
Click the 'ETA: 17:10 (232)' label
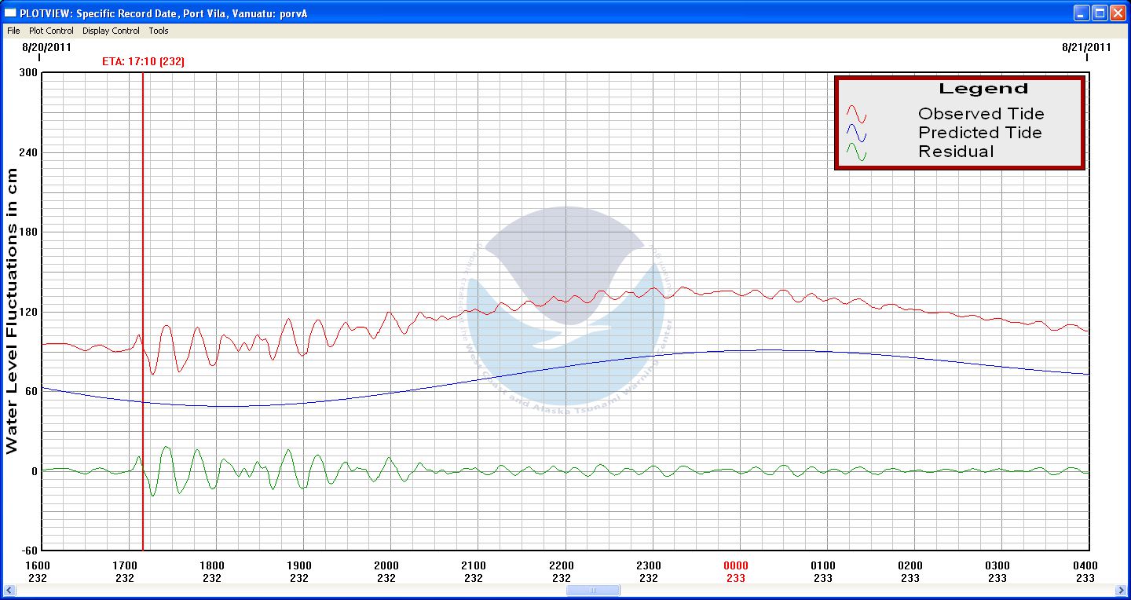(x=144, y=61)
